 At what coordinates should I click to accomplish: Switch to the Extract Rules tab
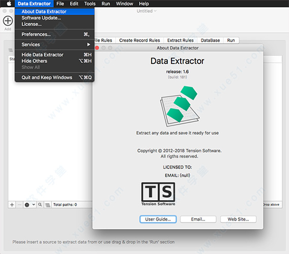(180, 40)
